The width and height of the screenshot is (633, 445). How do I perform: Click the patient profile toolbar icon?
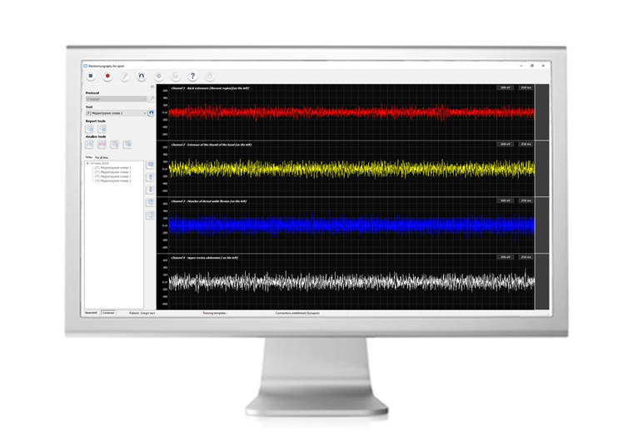click(142, 76)
